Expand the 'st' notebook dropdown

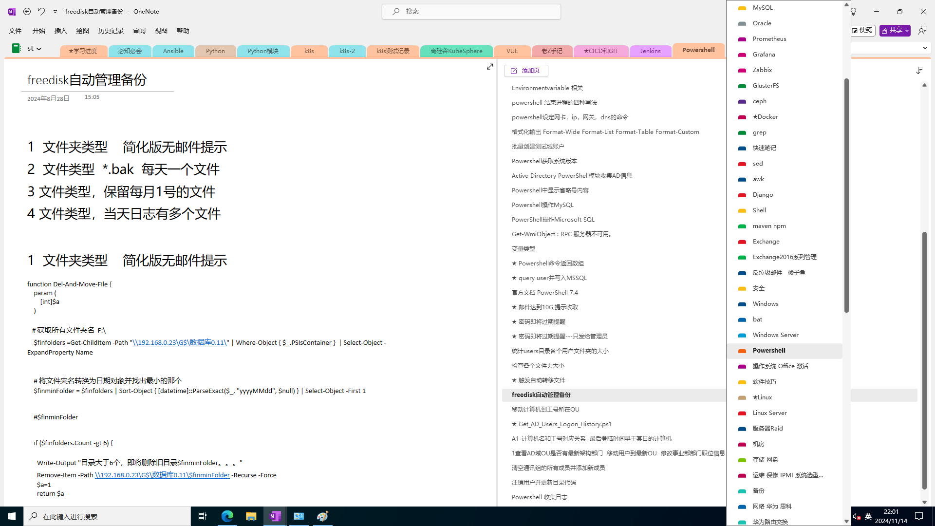pyautogui.click(x=39, y=49)
